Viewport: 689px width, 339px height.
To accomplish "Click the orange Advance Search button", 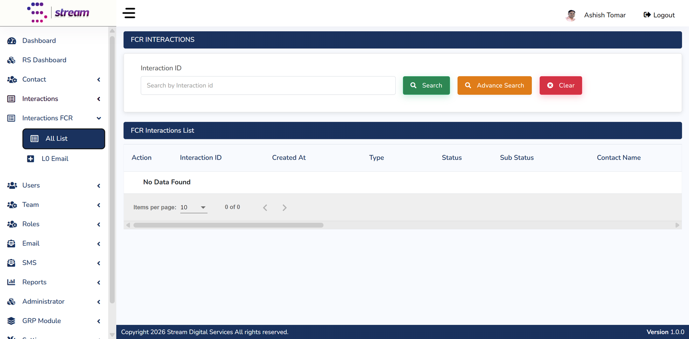I will [494, 86].
